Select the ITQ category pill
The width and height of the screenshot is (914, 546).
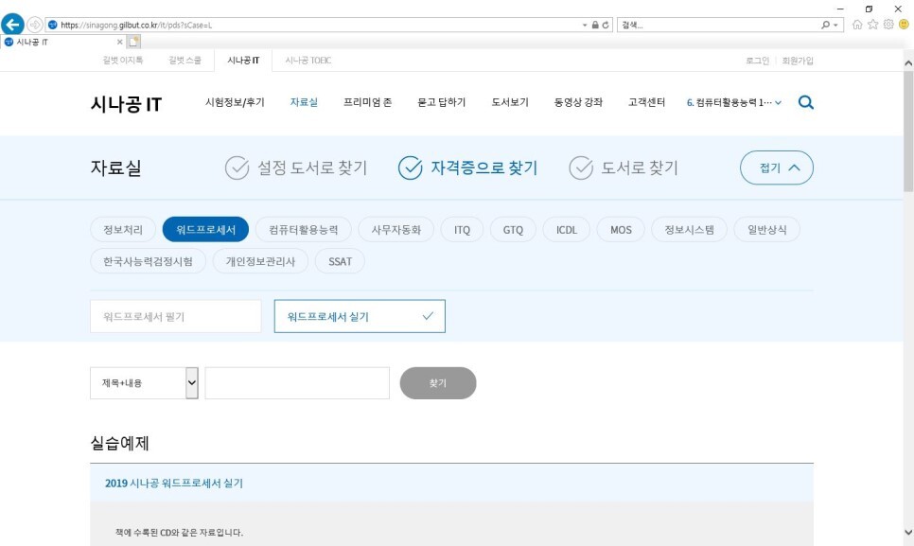click(x=463, y=230)
